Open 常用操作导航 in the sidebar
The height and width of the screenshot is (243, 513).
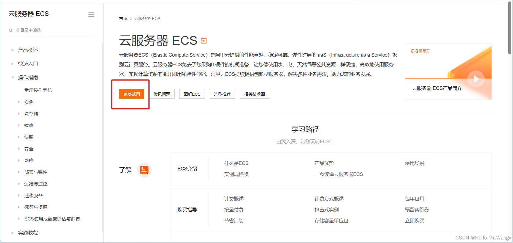point(38,90)
